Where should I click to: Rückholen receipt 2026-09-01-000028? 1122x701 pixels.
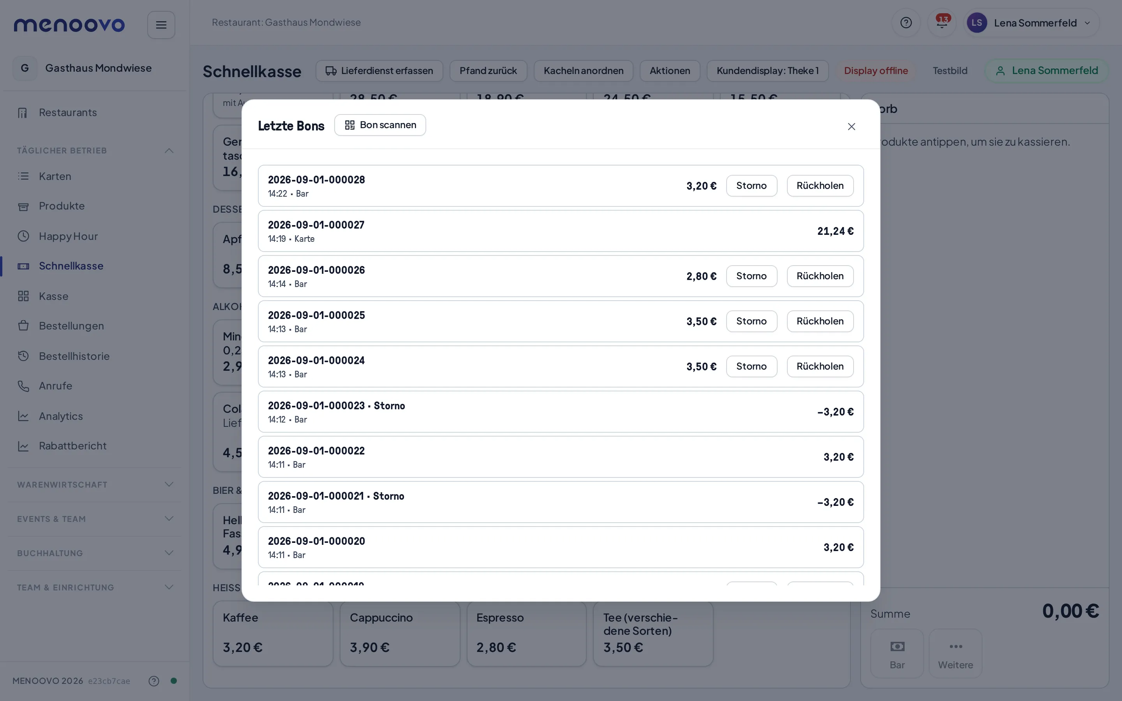[820, 185]
